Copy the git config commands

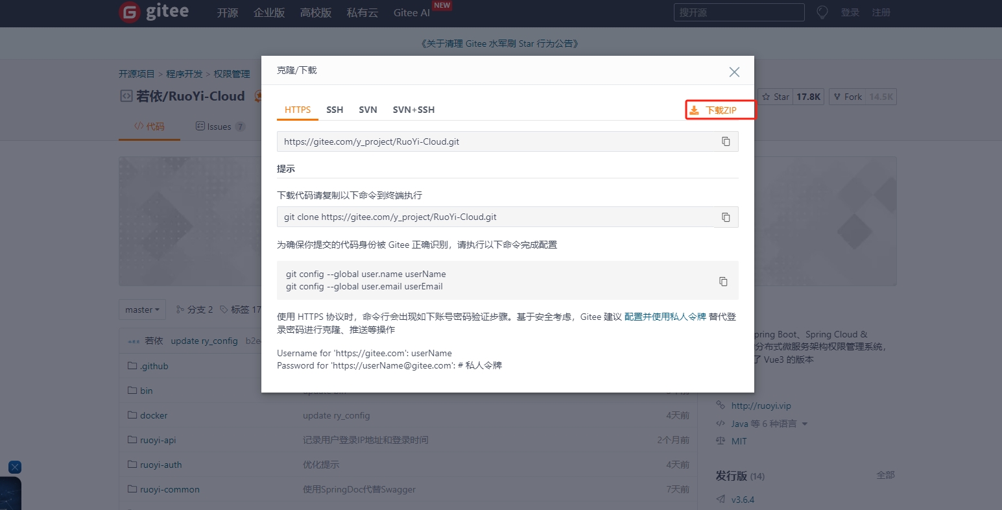tap(723, 281)
